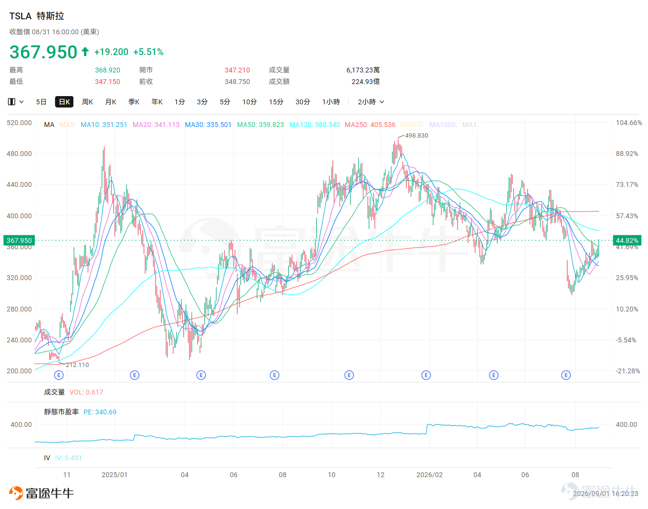Toggle the faded MA500 legend entry
Screen dimensions: 648x509
click(x=412, y=125)
